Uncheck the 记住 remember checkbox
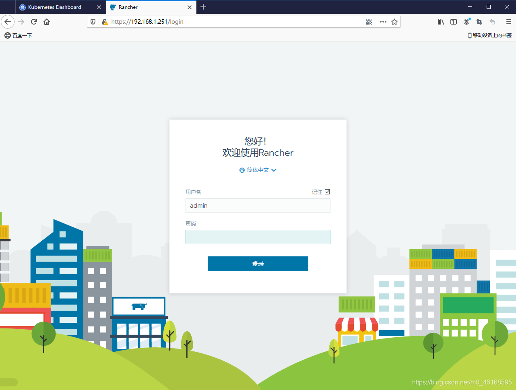Screen dimensions: 516x390 tap(327, 192)
